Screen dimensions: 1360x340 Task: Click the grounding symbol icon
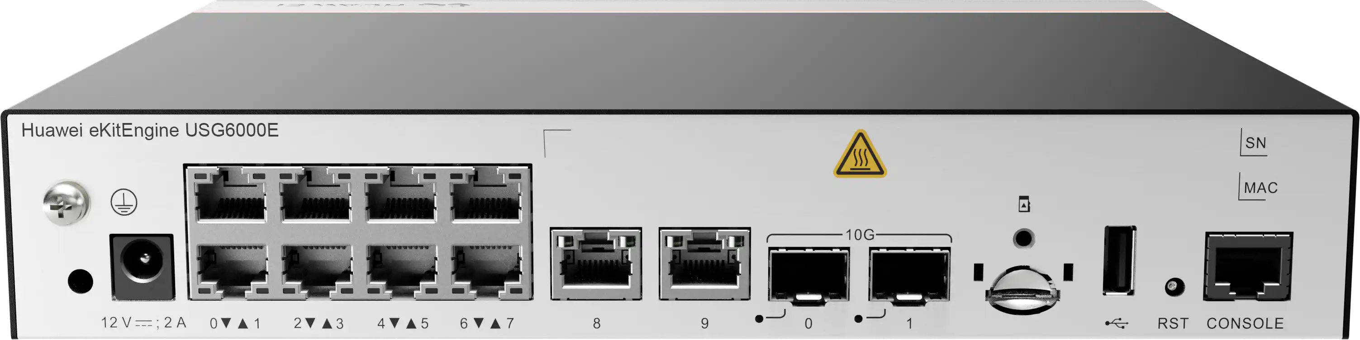coord(124,202)
